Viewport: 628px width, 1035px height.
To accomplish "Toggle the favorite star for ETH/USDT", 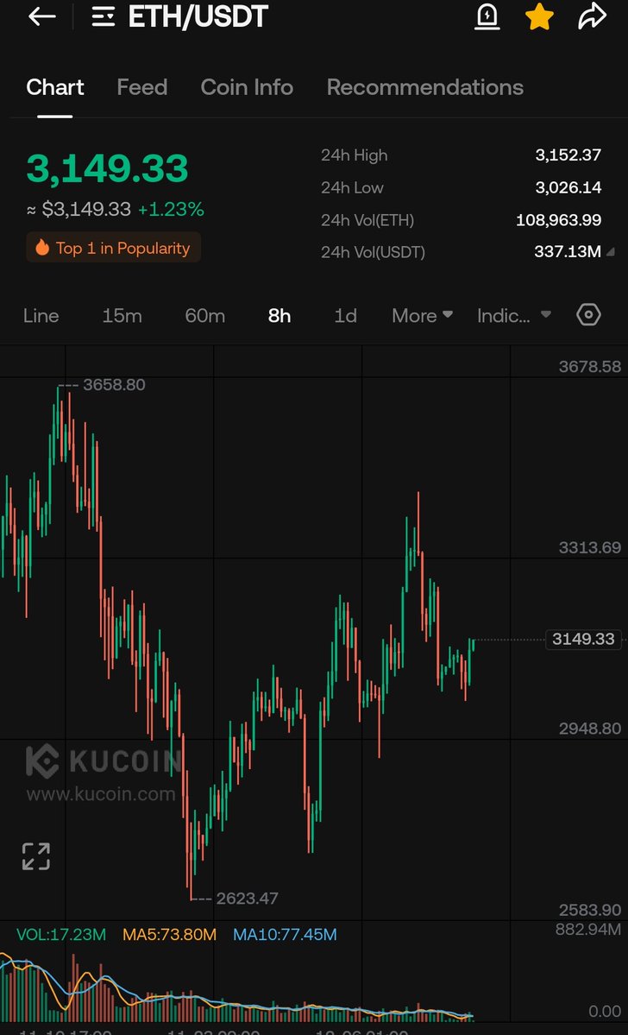I will [x=539, y=16].
